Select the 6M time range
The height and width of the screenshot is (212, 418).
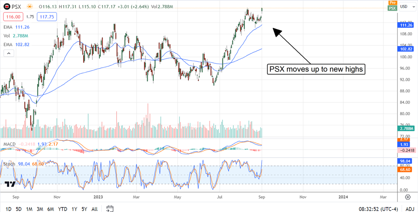(x=51, y=209)
